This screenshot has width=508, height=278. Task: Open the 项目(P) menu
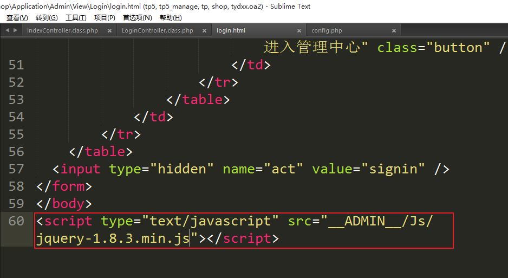click(x=105, y=18)
